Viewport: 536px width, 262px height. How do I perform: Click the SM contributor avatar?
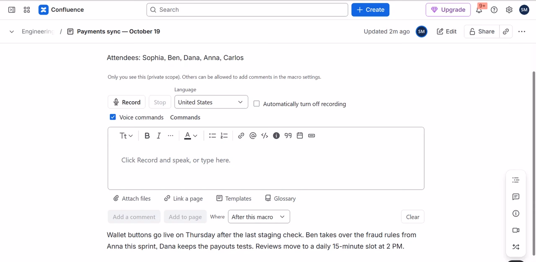[x=422, y=31]
